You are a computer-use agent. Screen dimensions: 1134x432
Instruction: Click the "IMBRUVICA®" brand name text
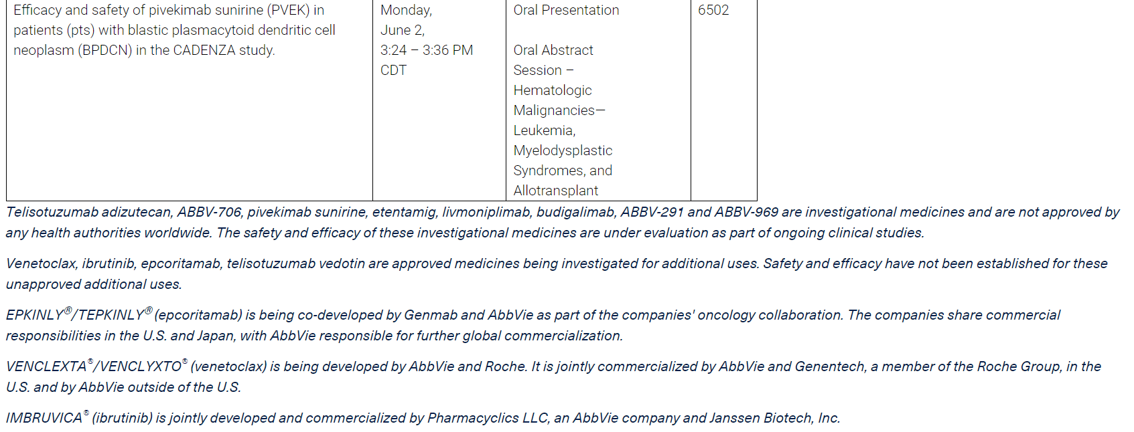(47, 417)
